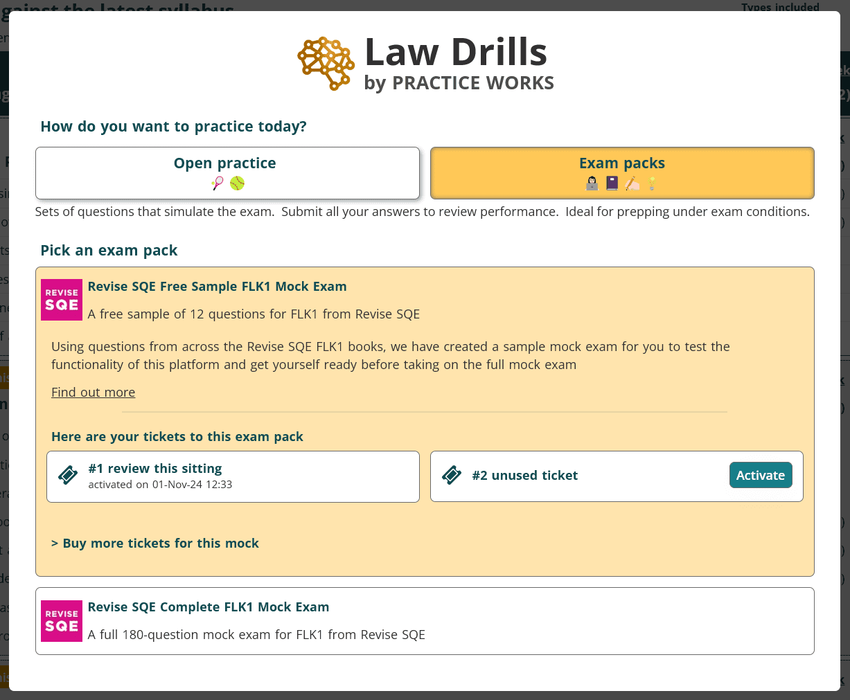Click the writing hand emoji under Exam packs
Viewport: 850px width, 700px height.
pos(631,183)
